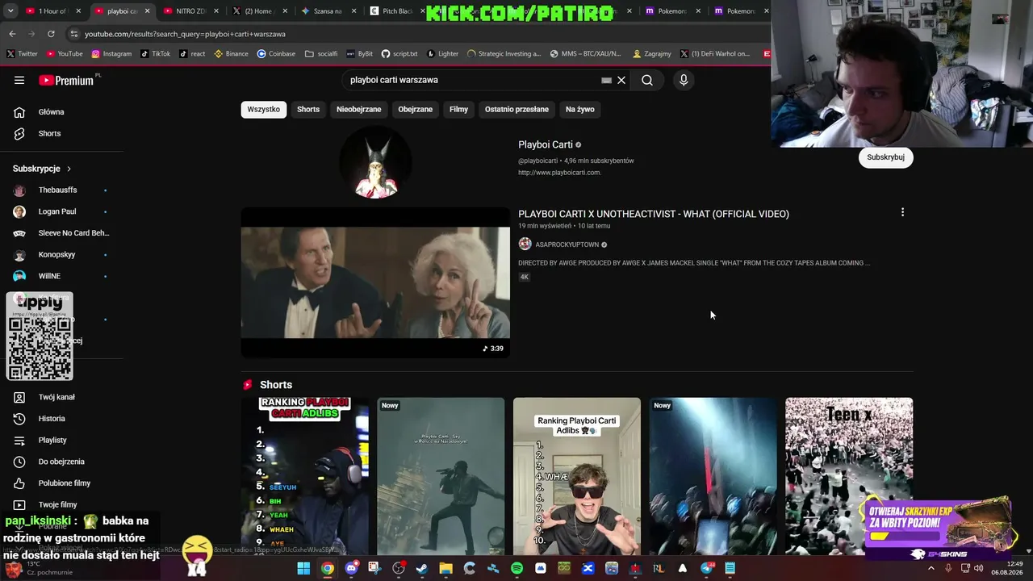Open the YouTube hamburger guide menu

point(19,80)
